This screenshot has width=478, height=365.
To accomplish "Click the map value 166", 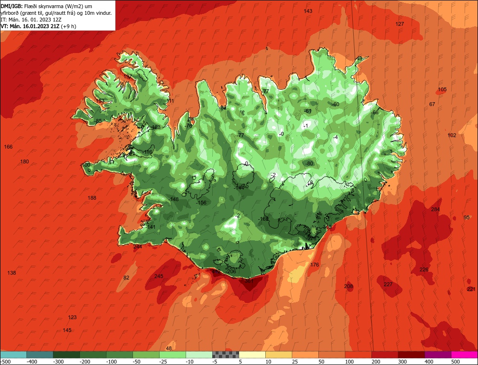I will [8, 147].
